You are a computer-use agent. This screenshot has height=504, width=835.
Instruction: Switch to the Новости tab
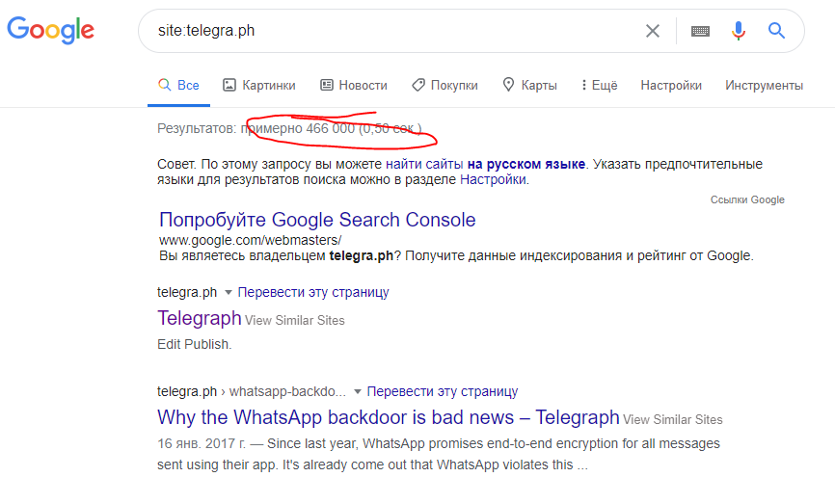354,85
